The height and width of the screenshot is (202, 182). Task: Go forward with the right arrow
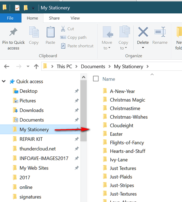coord(19,67)
